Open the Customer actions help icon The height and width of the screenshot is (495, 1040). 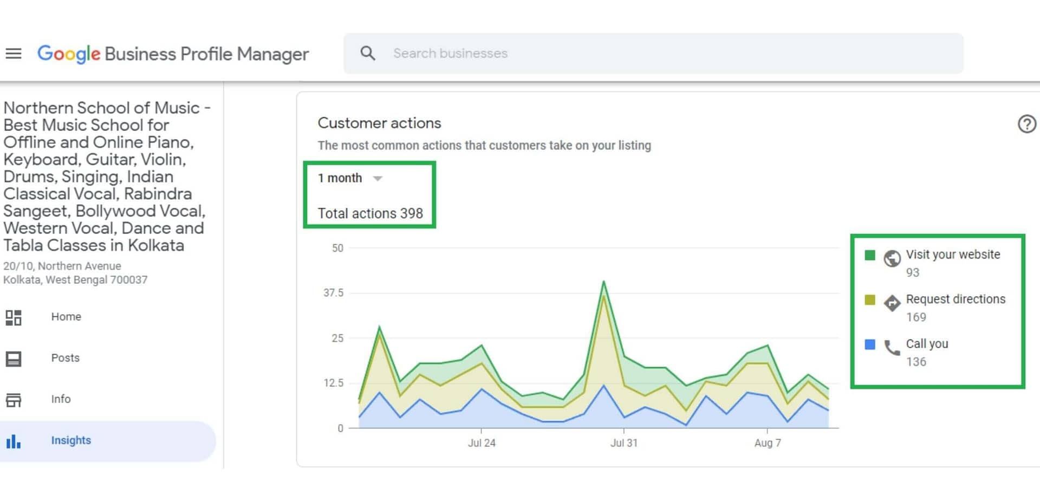tap(1026, 124)
